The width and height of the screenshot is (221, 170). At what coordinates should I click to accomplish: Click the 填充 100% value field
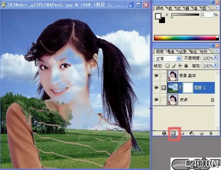[208, 66]
